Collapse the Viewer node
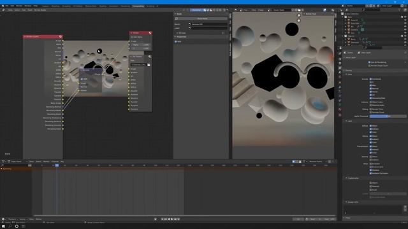Image resolution: width=408 pixels, height=229 pixels. coord(131,33)
